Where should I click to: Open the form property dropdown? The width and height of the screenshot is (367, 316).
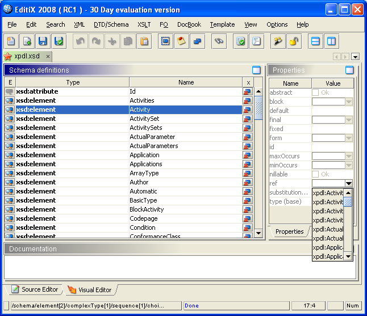[x=349, y=138]
